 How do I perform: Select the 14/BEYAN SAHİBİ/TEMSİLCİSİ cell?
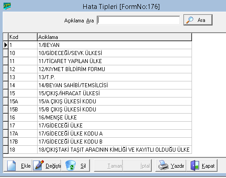[x=115, y=85]
